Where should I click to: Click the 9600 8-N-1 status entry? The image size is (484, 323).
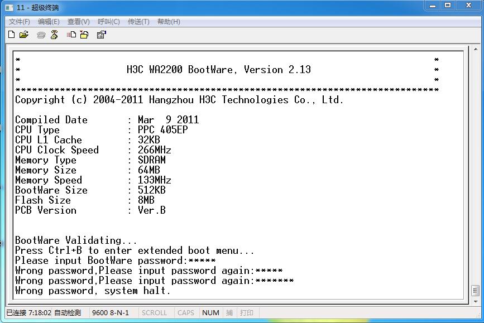coord(110,313)
